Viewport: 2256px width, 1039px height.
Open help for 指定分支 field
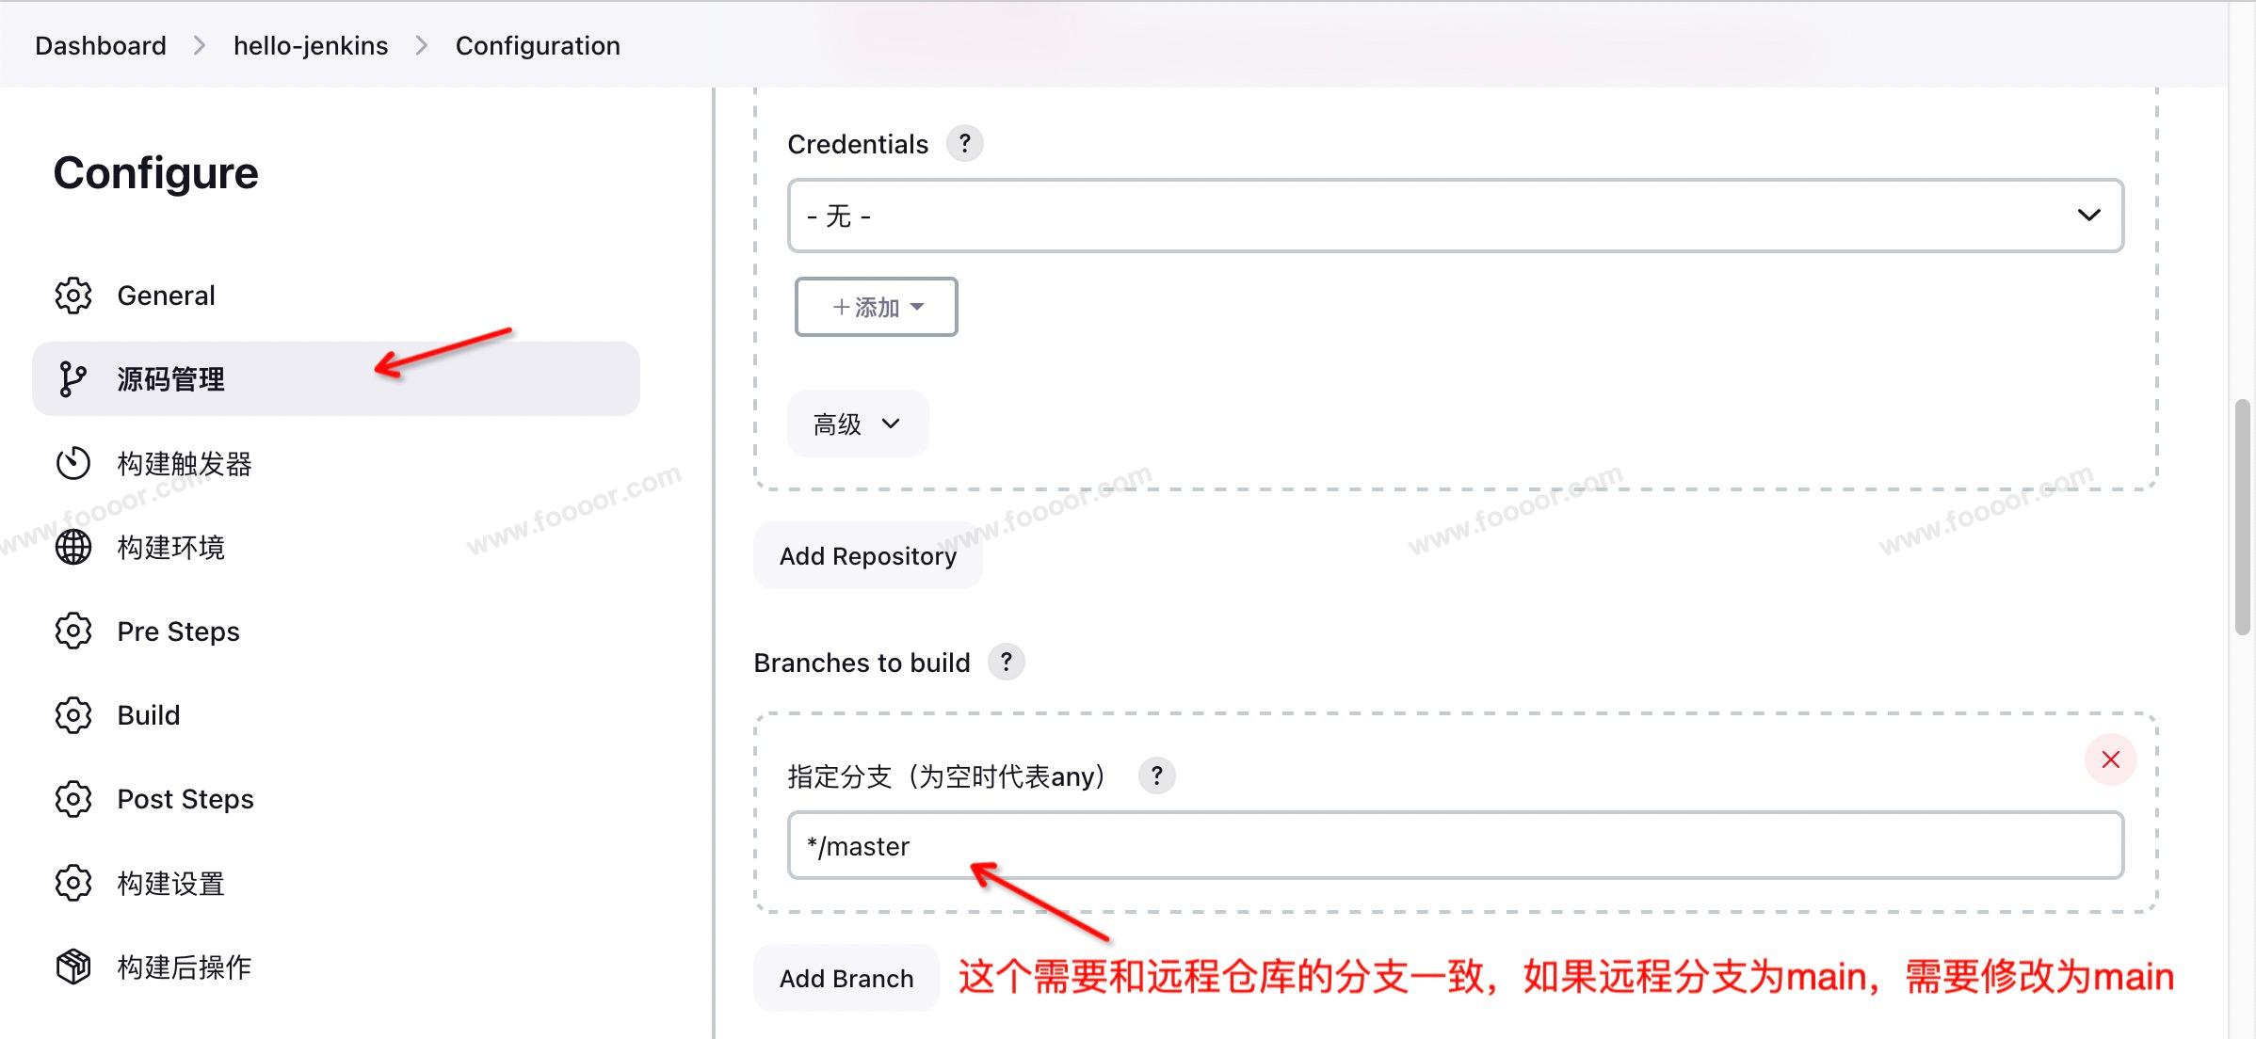click(1156, 775)
